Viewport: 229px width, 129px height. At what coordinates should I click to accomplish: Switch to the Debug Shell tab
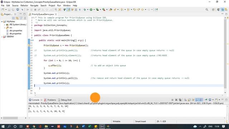coord(66,100)
